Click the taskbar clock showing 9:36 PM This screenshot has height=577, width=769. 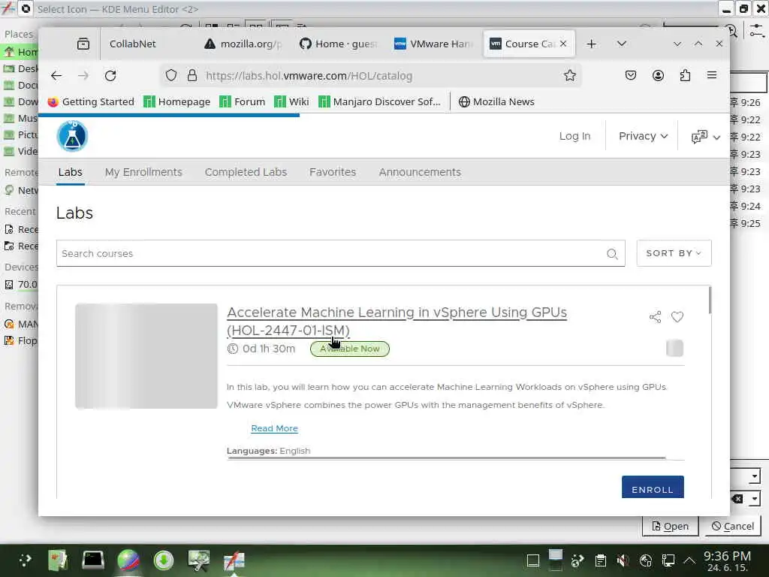(727, 560)
